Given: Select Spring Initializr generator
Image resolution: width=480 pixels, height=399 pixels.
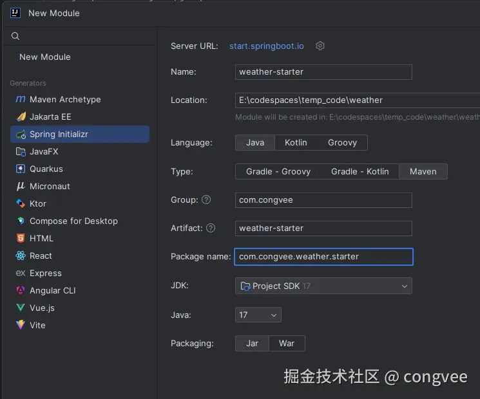Looking at the screenshot, I should (80, 135).
